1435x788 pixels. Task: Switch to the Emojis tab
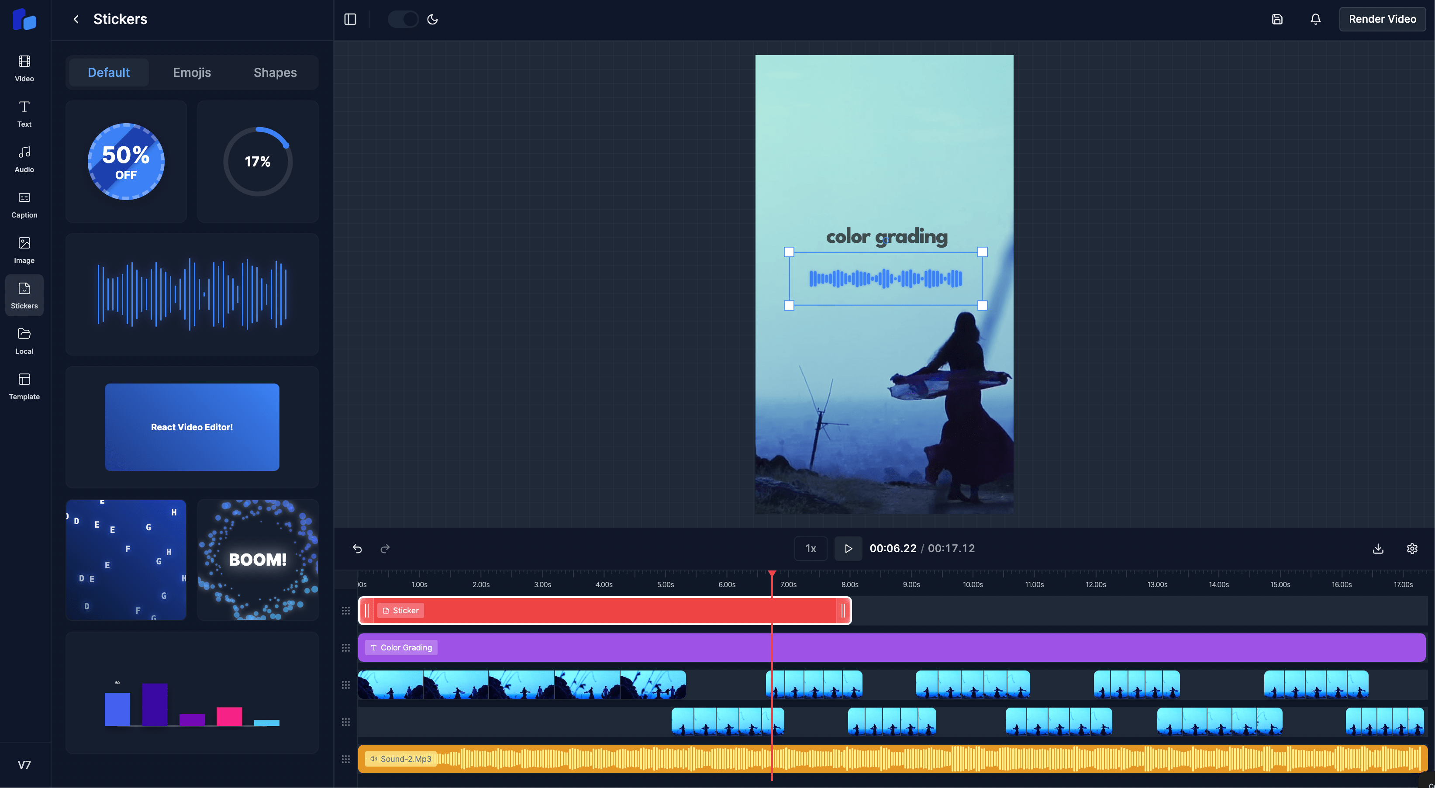click(192, 72)
